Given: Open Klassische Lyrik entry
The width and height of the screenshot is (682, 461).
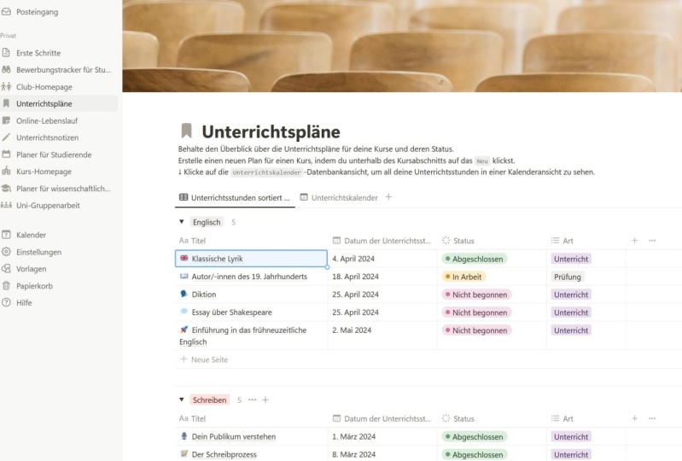Looking at the screenshot, I should tap(217, 259).
